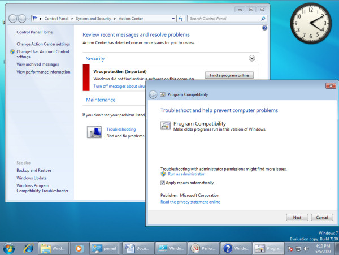Screen dimensions: 339x255
Task: Click Run as administrator link
Action: pos(186,174)
